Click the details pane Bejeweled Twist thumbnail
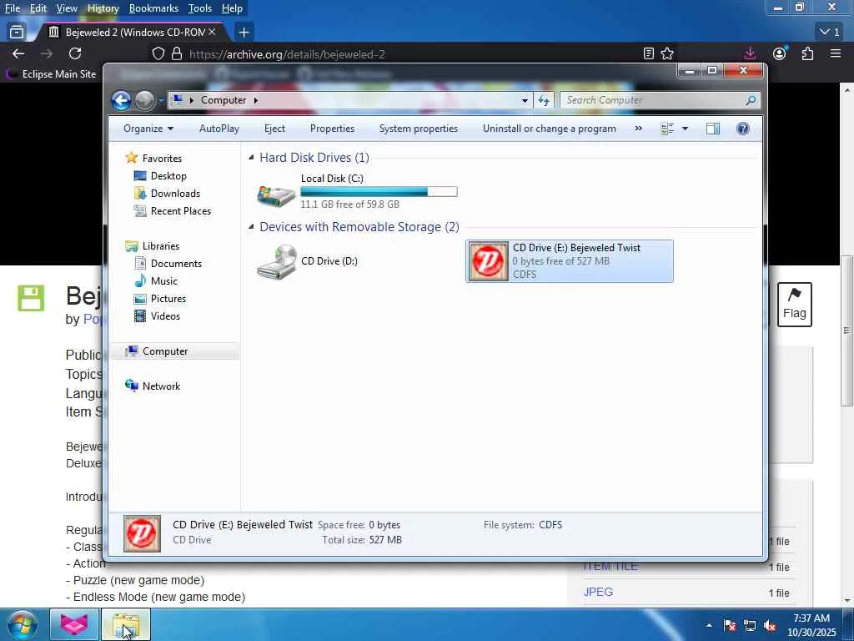Viewport: 854px width, 641px height. [142, 533]
